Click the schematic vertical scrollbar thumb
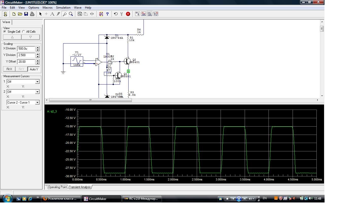Screen dimensions: 338x205 [x=322, y=29]
